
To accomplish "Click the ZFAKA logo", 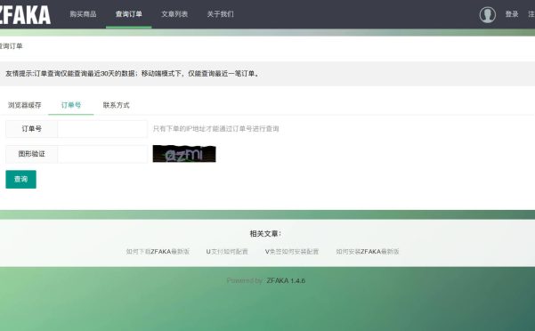I will pyautogui.click(x=25, y=14).
